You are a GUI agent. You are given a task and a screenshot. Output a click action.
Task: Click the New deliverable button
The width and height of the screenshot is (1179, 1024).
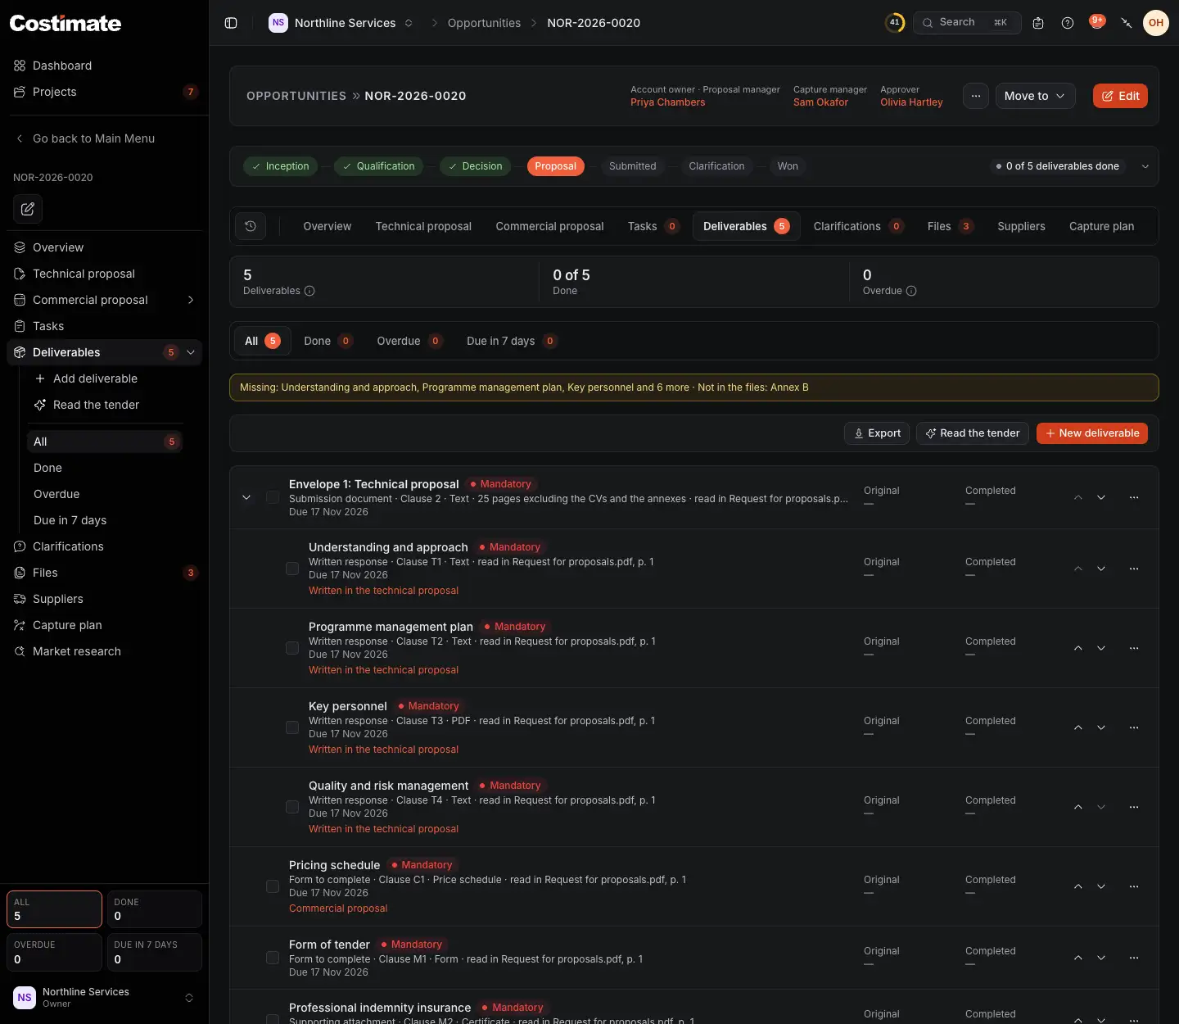pyautogui.click(x=1092, y=433)
